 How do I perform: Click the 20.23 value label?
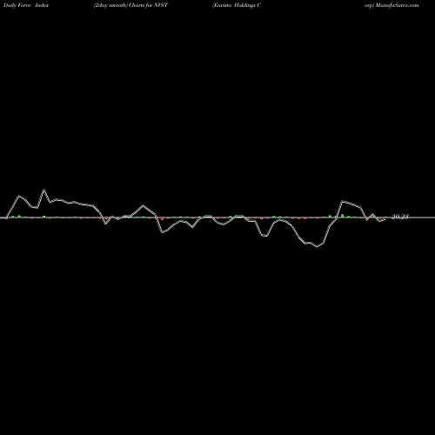[400, 217]
